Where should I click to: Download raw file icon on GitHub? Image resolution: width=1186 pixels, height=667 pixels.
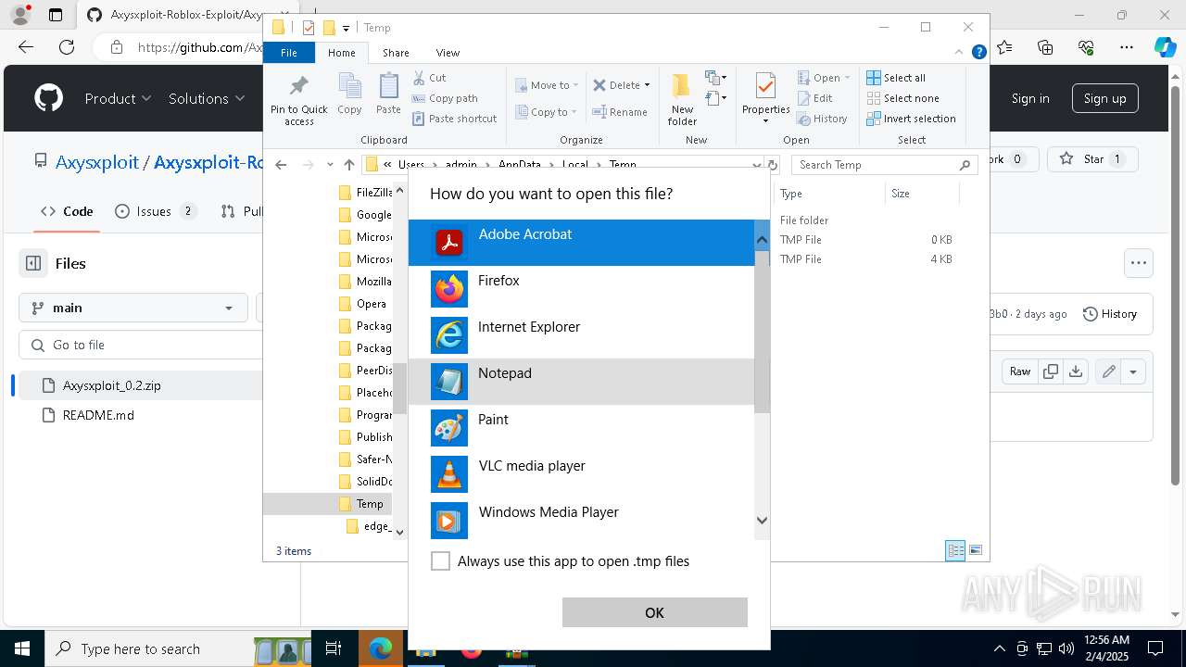pos(1075,371)
